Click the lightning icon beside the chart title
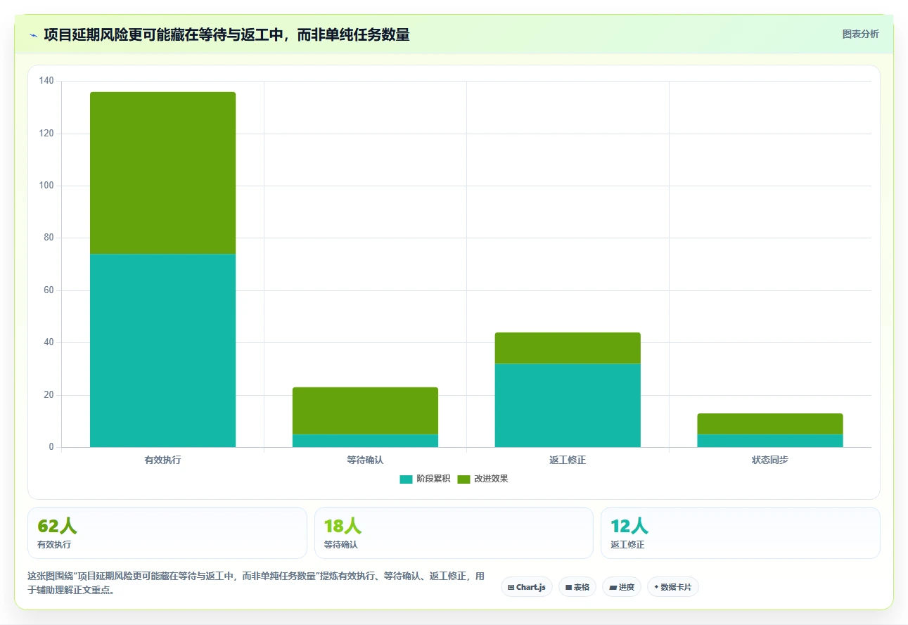The height and width of the screenshot is (625, 908). pos(33,34)
